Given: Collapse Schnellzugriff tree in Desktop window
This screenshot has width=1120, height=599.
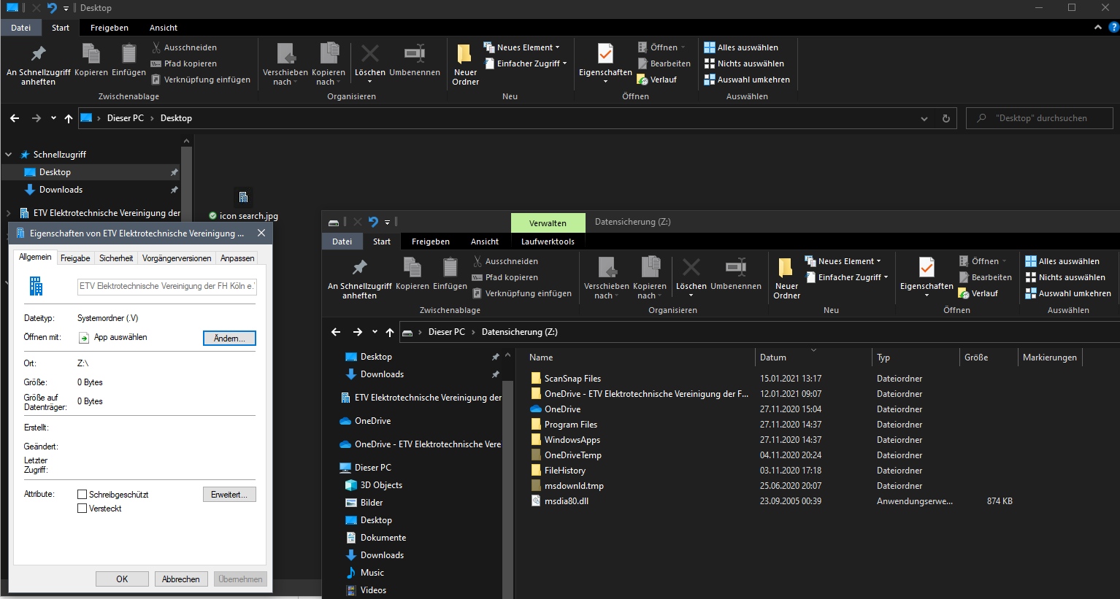Looking at the screenshot, I should pos(9,155).
